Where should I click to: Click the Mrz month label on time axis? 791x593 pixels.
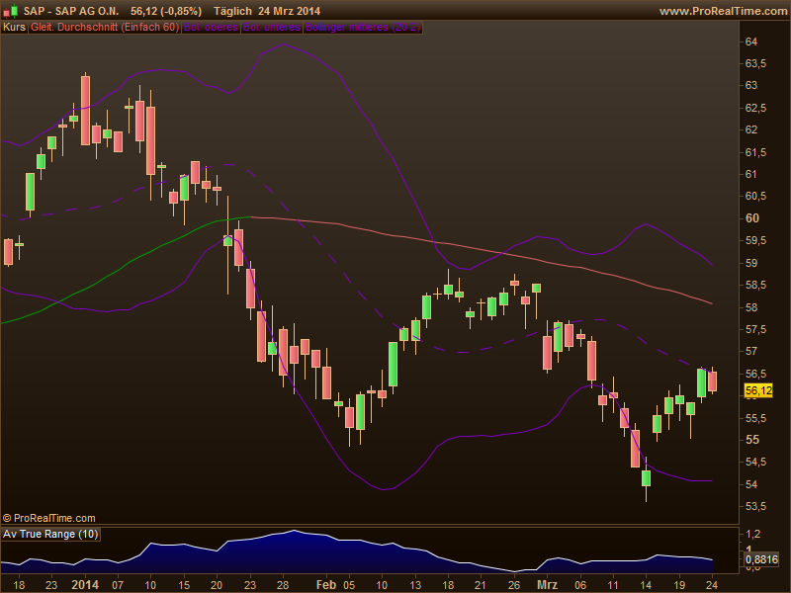[548, 585]
